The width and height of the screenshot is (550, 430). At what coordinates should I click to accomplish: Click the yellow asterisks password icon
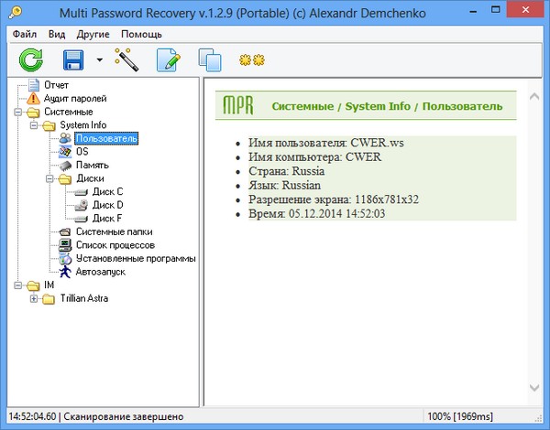(249, 61)
